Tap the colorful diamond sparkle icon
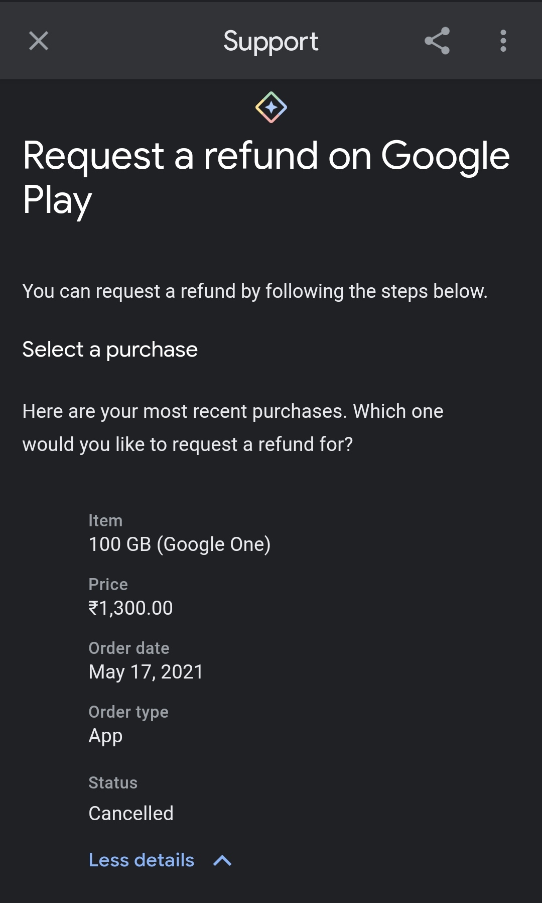 tap(271, 107)
